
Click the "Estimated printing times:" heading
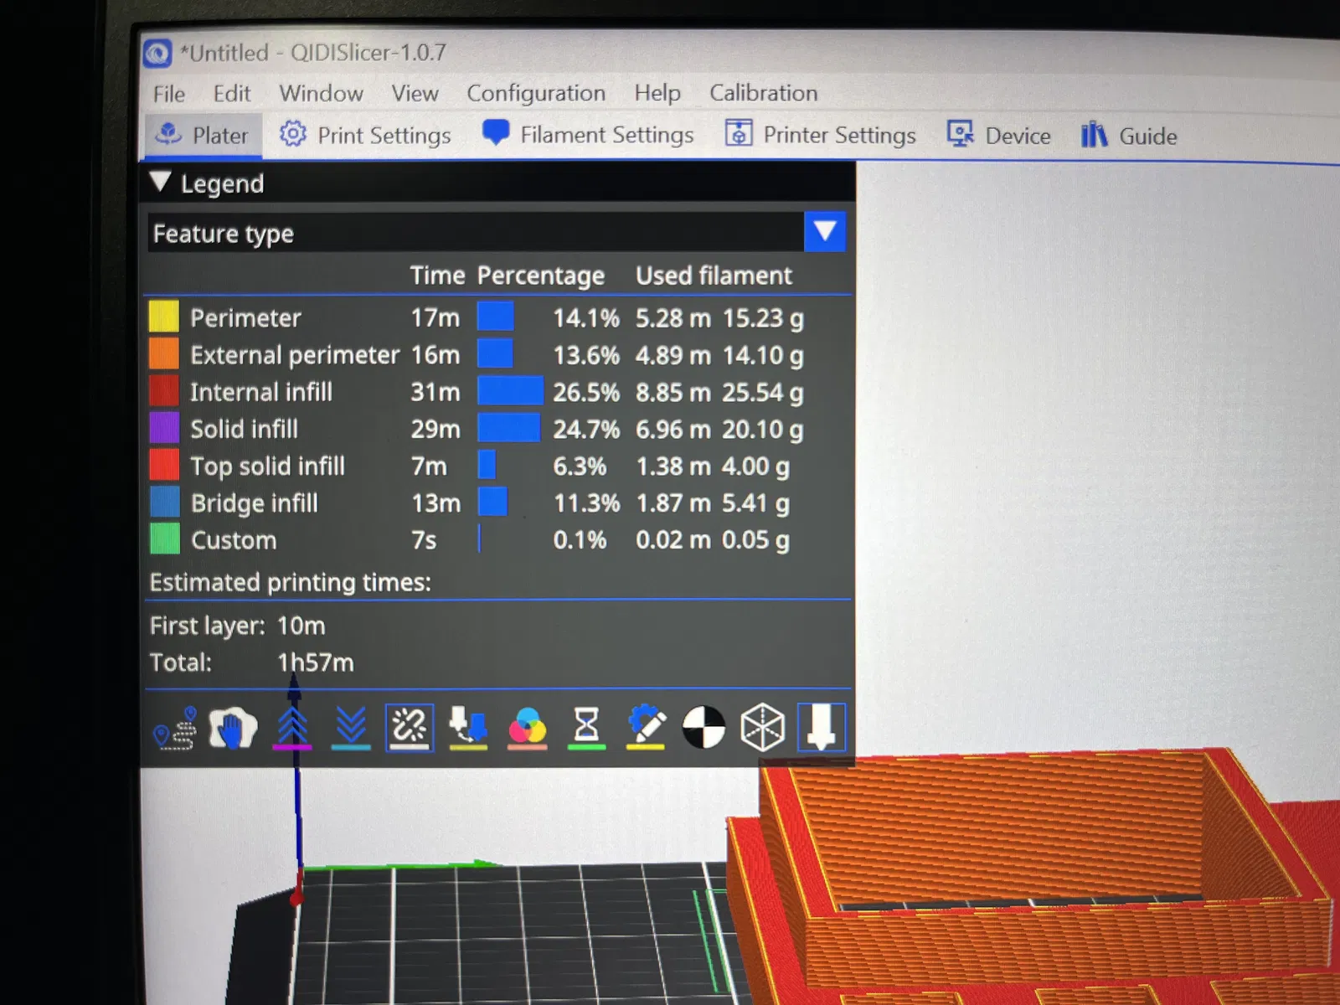coord(290,582)
